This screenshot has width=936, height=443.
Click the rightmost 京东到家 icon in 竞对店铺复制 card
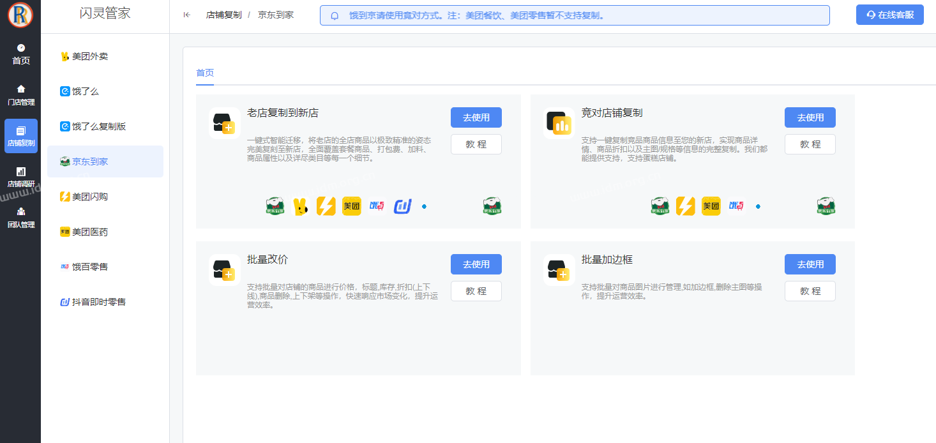[827, 206]
